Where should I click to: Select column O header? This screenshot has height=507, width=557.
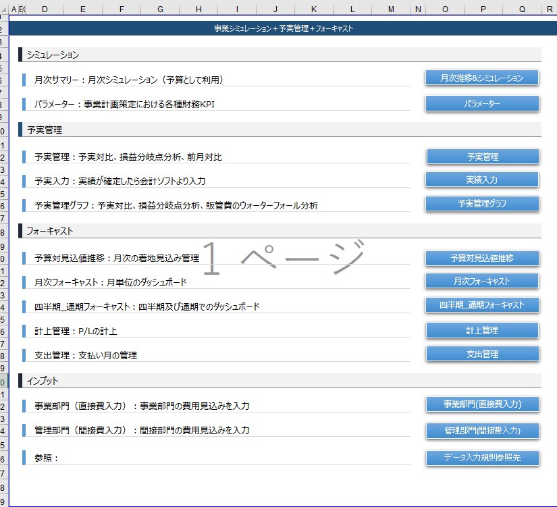(x=445, y=9)
